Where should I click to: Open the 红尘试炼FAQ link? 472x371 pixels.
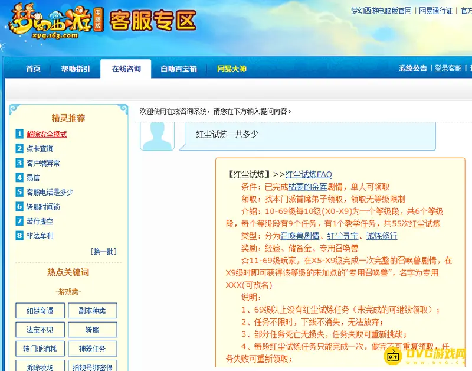point(309,174)
